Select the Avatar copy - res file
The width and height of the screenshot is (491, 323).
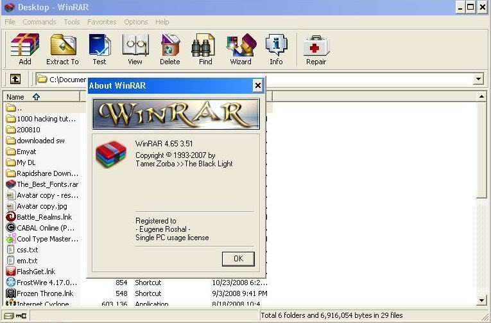coord(42,195)
